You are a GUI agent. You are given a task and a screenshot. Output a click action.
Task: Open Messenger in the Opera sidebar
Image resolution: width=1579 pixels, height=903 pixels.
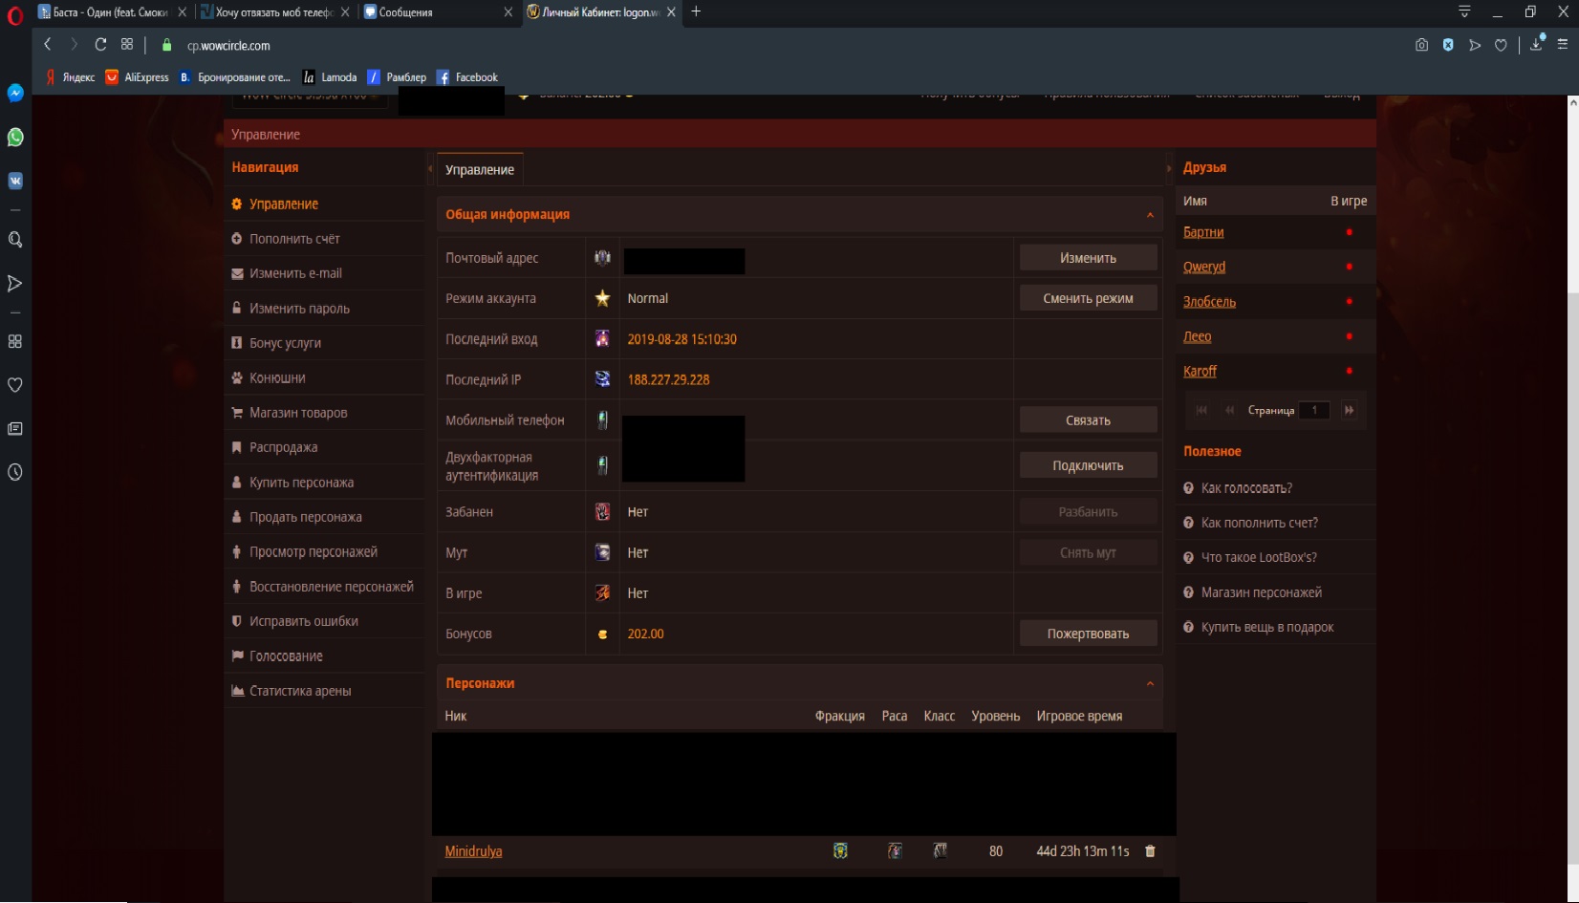pos(15,93)
